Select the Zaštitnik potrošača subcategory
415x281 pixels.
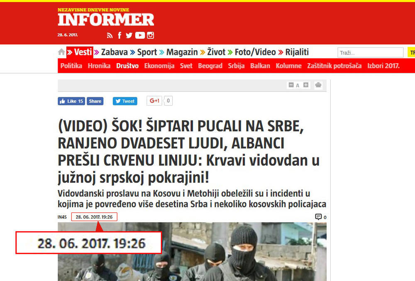click(334, 66)
